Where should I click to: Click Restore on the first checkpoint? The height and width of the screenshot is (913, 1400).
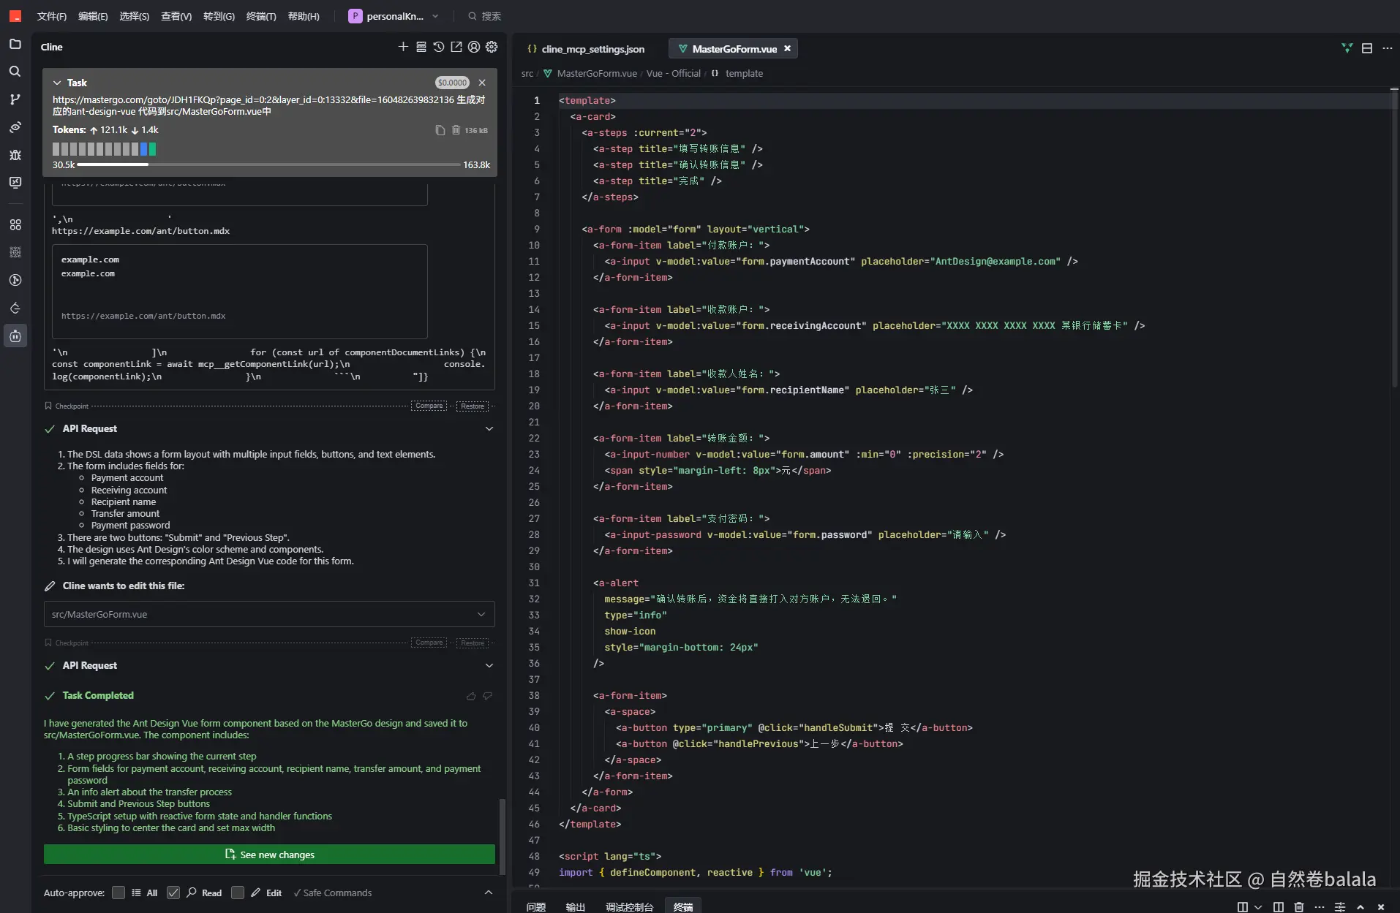[x=473, y=406]
